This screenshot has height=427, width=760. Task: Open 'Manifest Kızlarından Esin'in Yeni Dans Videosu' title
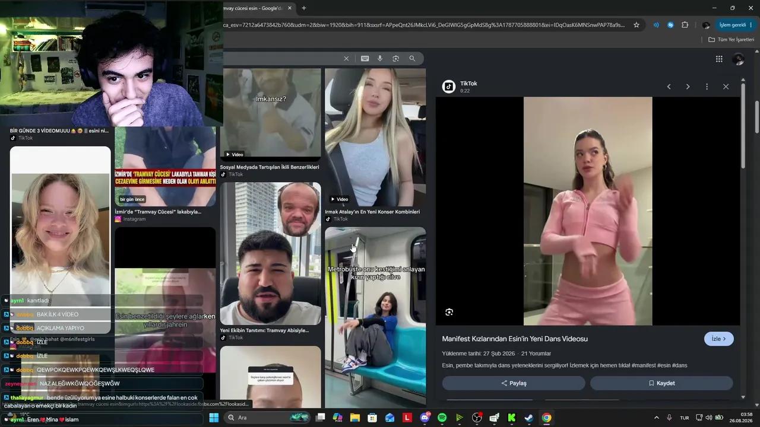(515, 339)
